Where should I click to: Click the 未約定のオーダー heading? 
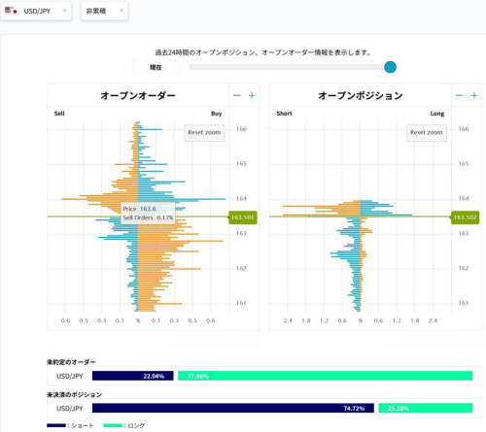click(71, 362)
